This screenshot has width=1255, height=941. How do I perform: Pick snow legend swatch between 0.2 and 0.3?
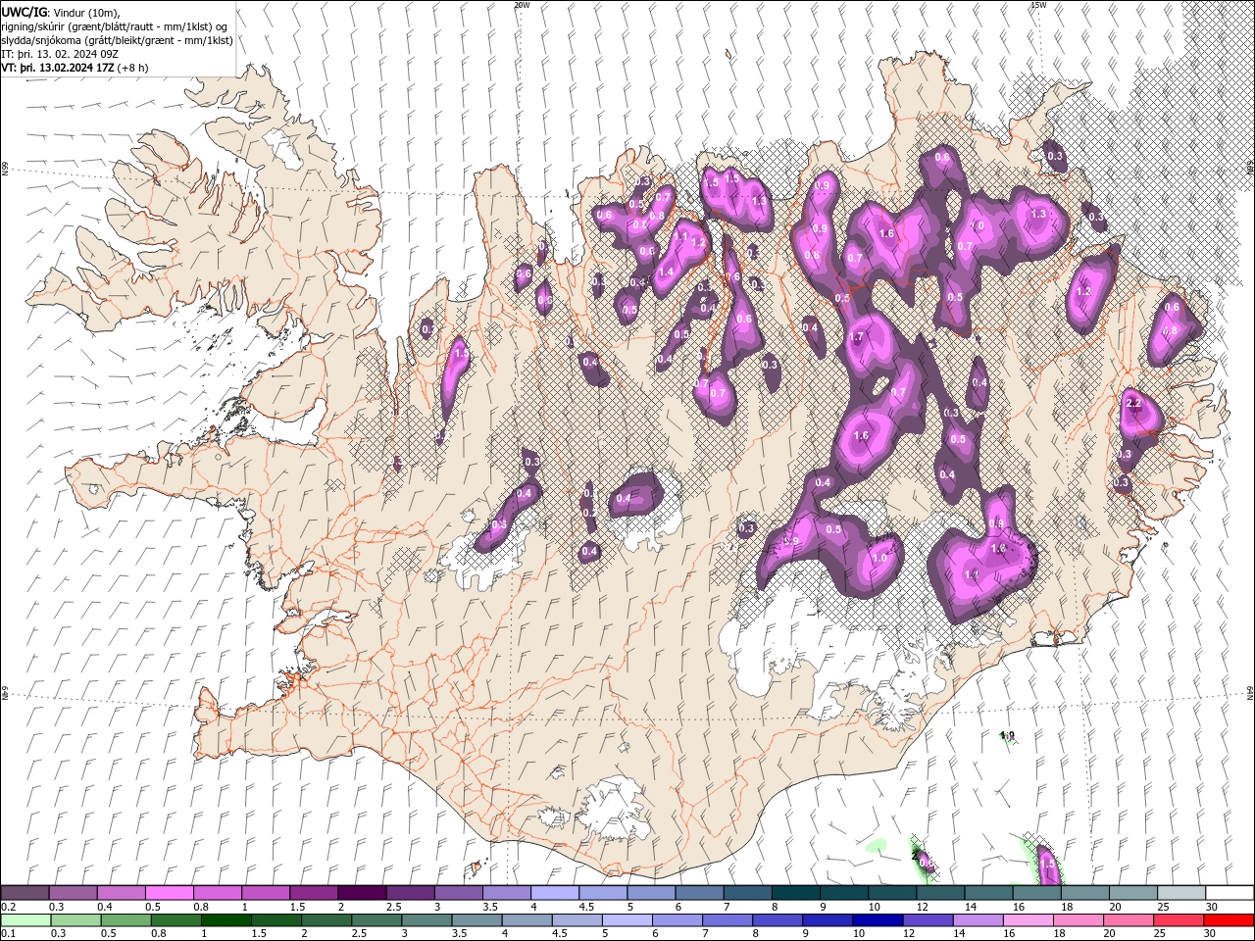[x=25, y=893]
